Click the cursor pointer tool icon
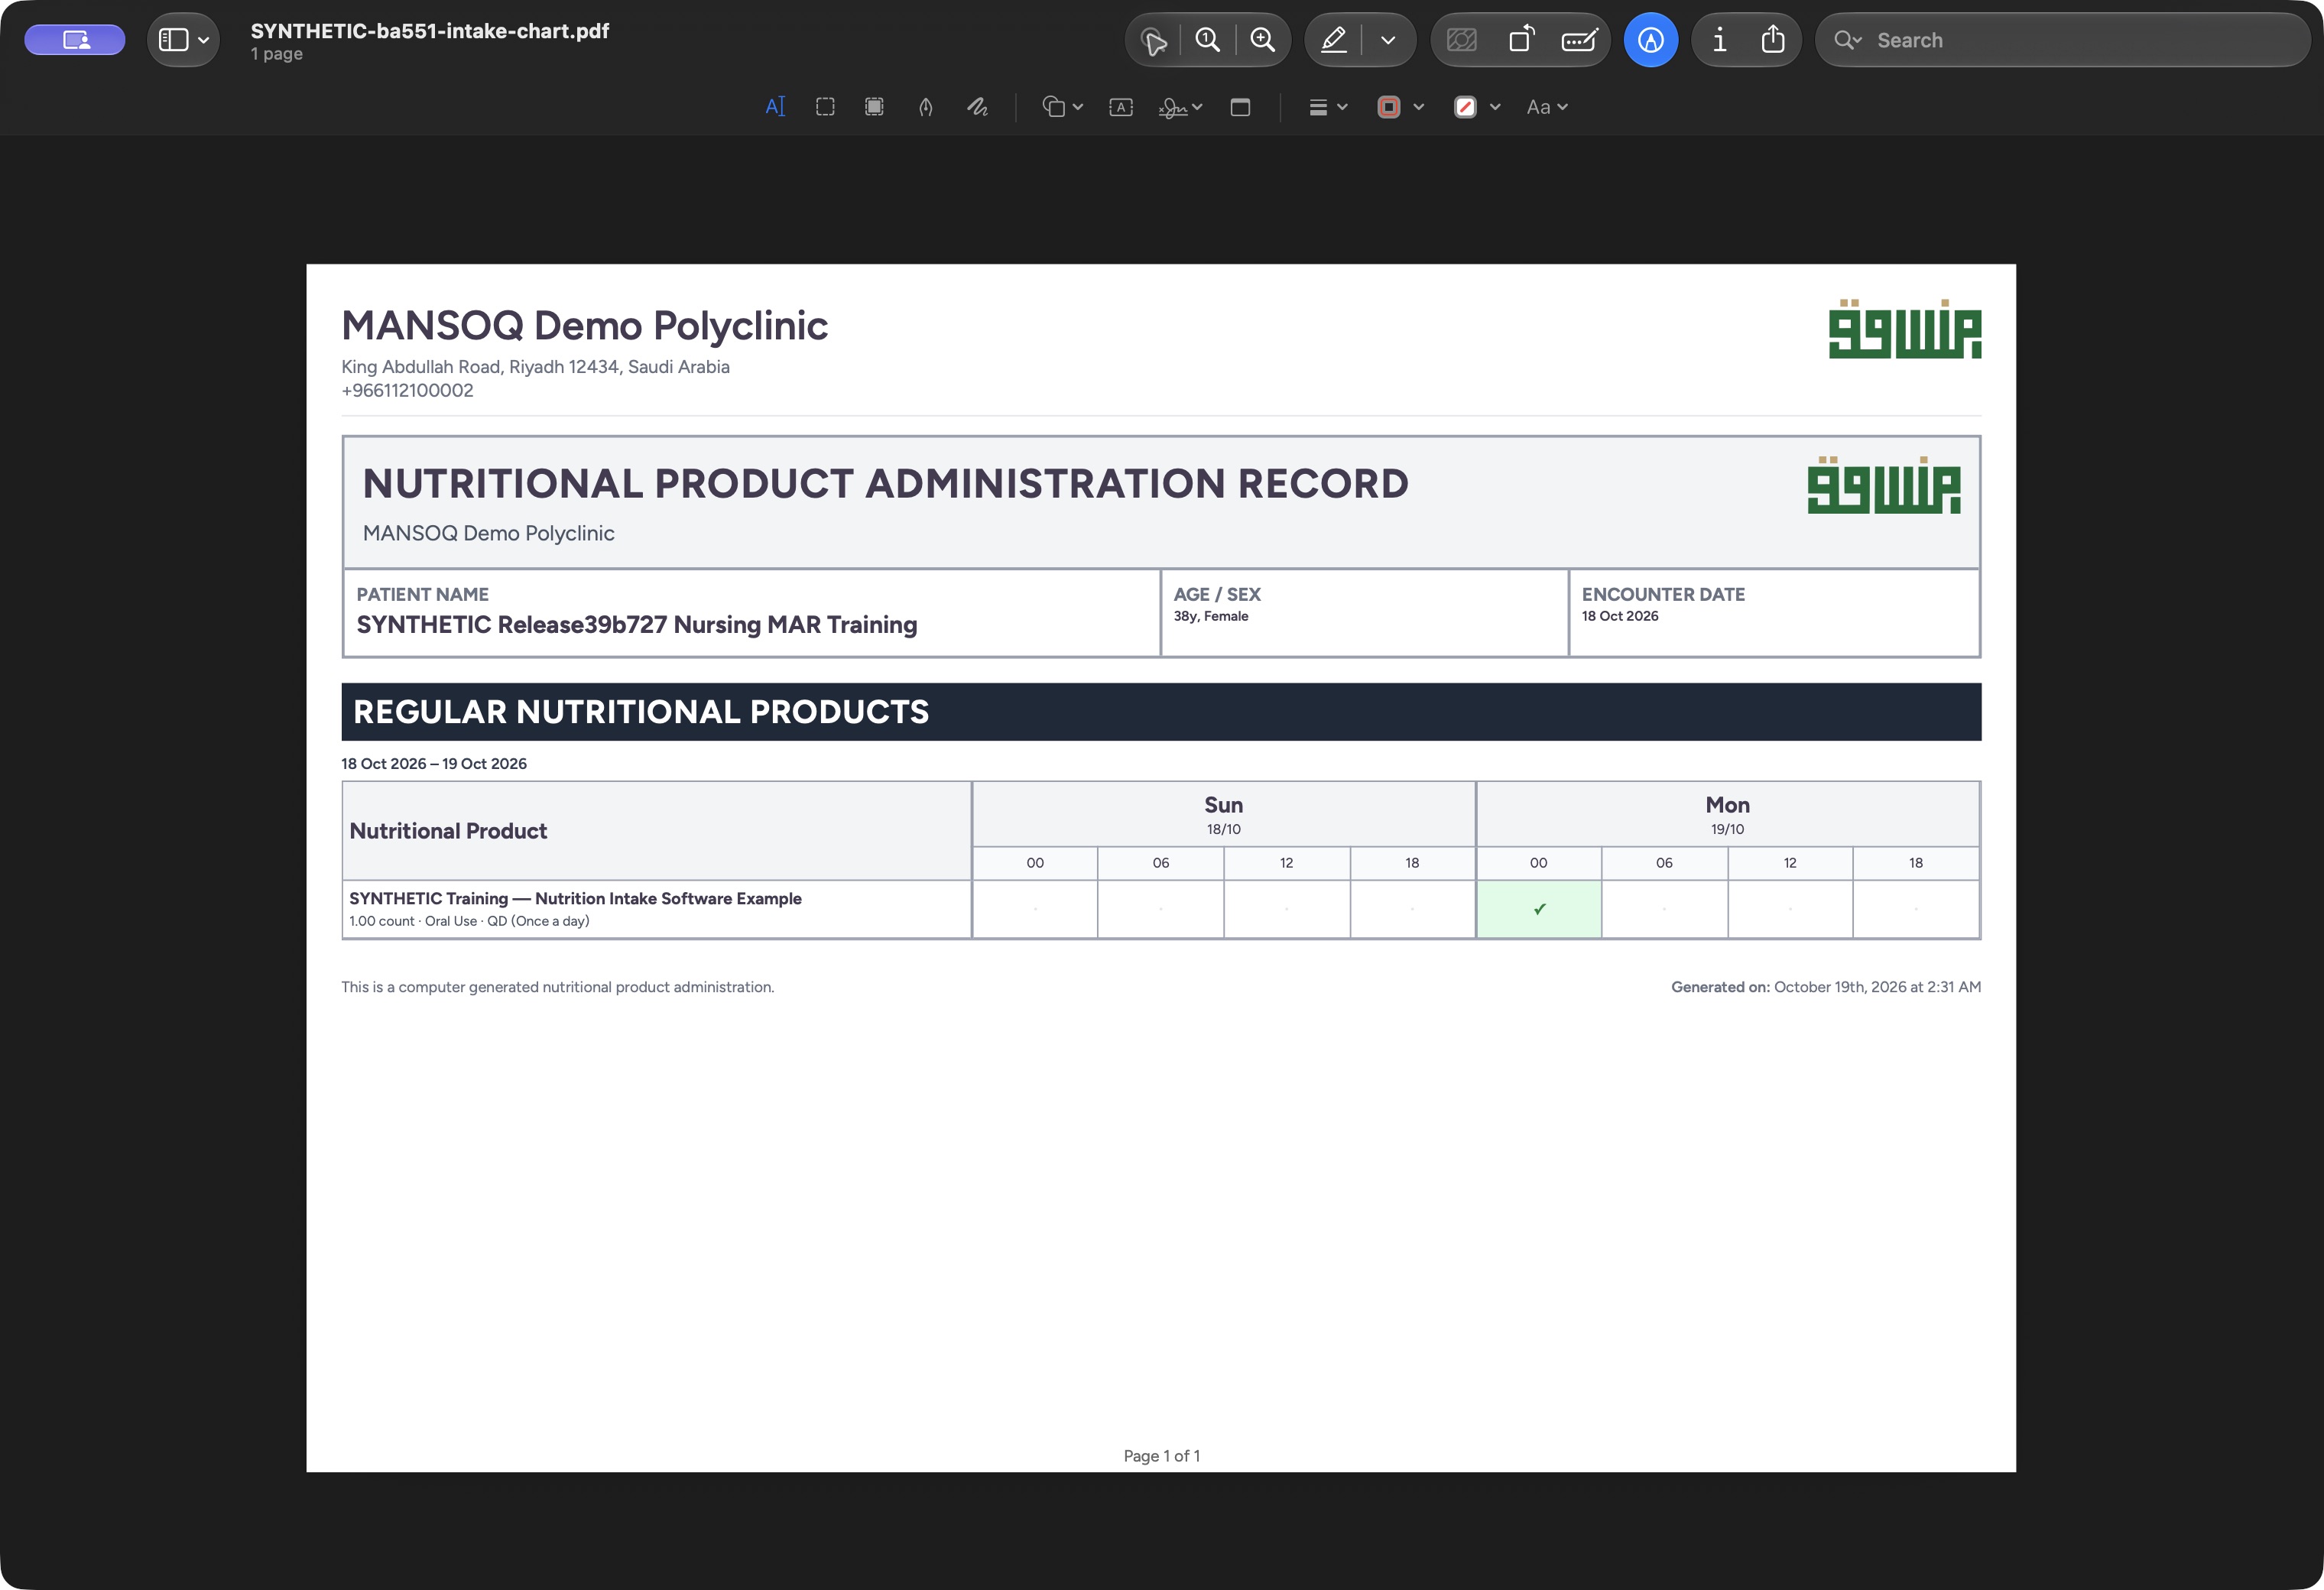 [1155, 41]
